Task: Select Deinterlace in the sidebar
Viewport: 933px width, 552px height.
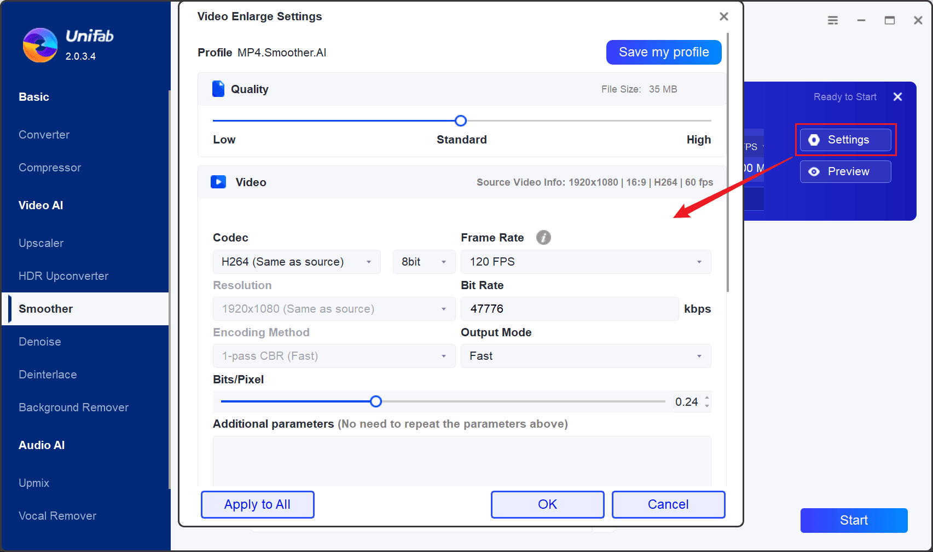Action: 48,375
